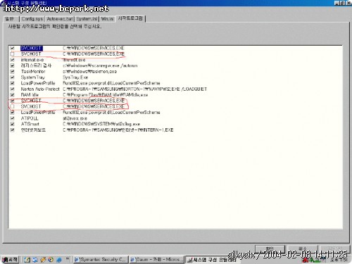Viewport: 352px width, 264px height.
Task: Uncheck the 인터넷키보드 startup checkbox
Action: tap(12, 130)
